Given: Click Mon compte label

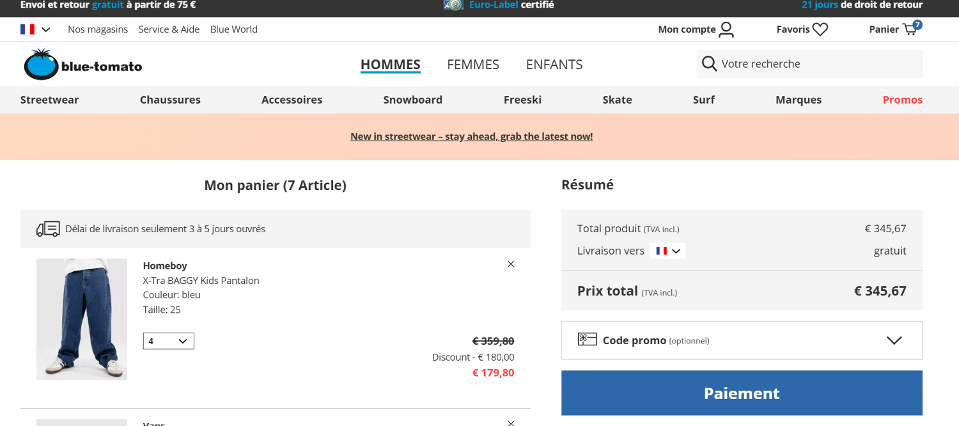Looking at the screenshot, I should pyautogui.click(x=687, y=29).
